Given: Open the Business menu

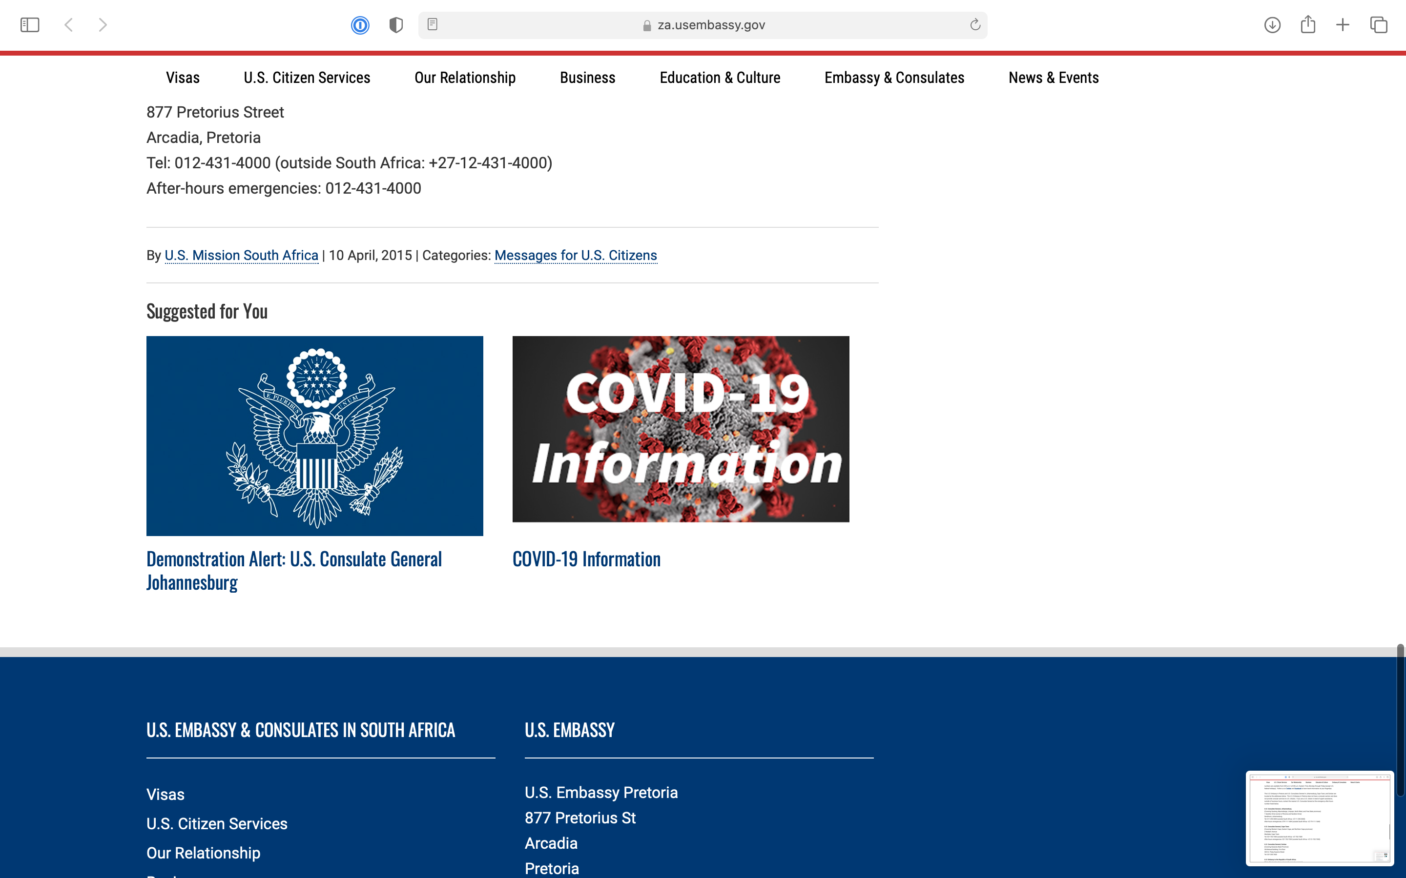Looking at the screenshot, I should pyautogui.click(x=587, y=77).
